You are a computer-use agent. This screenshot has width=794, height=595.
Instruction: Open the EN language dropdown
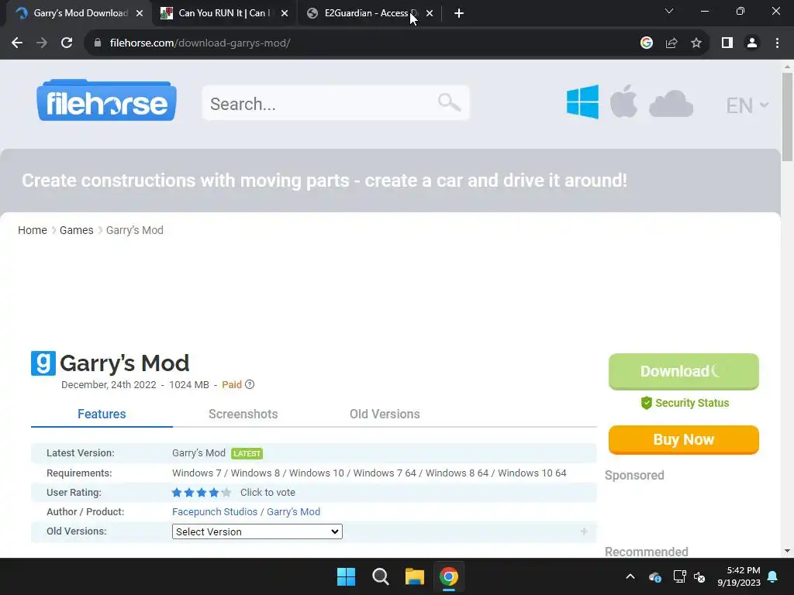click(747, 105)
